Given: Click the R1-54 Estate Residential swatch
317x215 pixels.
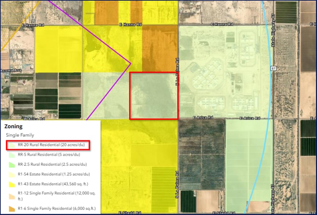Looking at the screenshot, I should tap(12, 174).
